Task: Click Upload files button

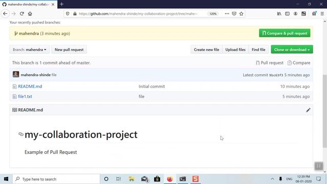Action: coord(235,50)
